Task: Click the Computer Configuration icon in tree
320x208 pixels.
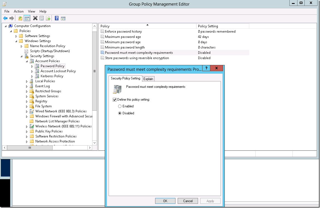Action: coord(11,26)
